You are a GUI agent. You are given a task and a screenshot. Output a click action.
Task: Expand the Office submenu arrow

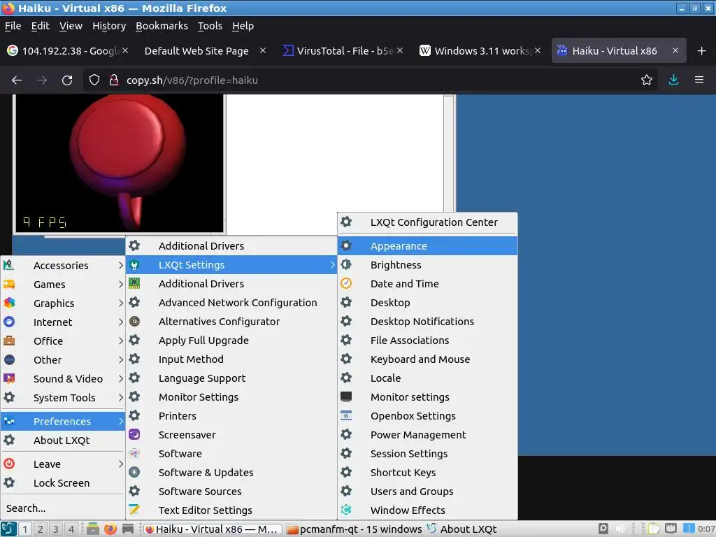(120, 341)
